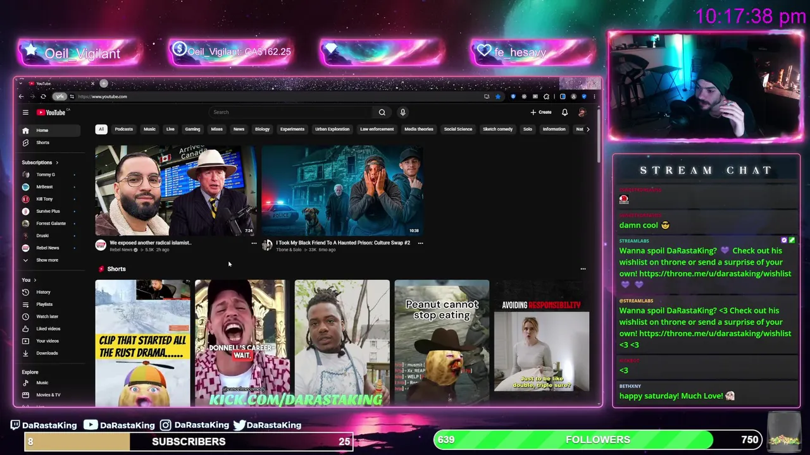Click the Create button
810x455 pixels.
[541, 112]
